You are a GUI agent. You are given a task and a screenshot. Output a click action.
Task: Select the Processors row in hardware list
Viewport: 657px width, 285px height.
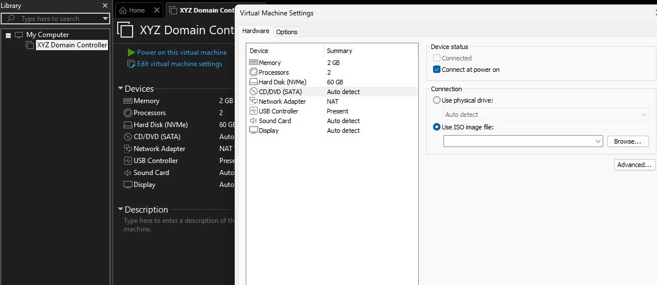tap(332, 72)
